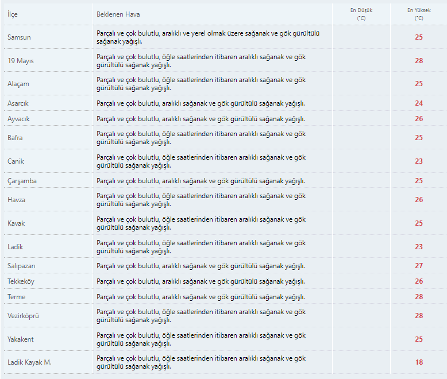Click Vezirköprü's highest temperature 28

pyautogui.click(x=419, y=316)
